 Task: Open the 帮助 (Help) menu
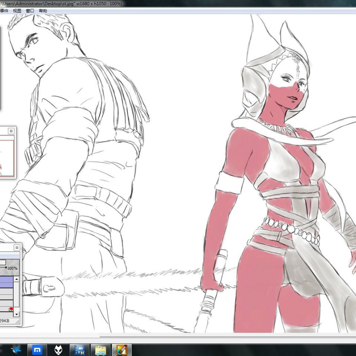43,11
